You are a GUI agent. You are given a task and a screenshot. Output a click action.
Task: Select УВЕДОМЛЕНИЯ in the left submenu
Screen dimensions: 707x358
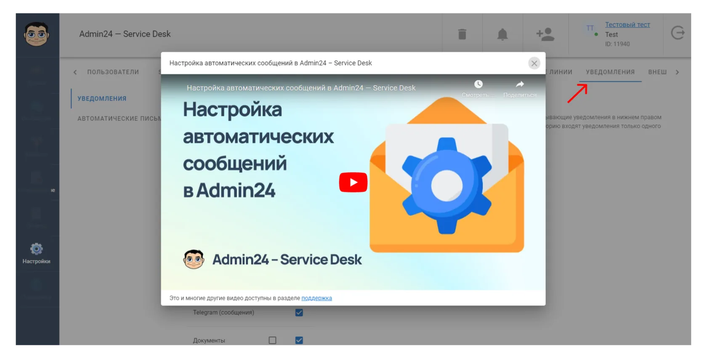tap(102, 98)
